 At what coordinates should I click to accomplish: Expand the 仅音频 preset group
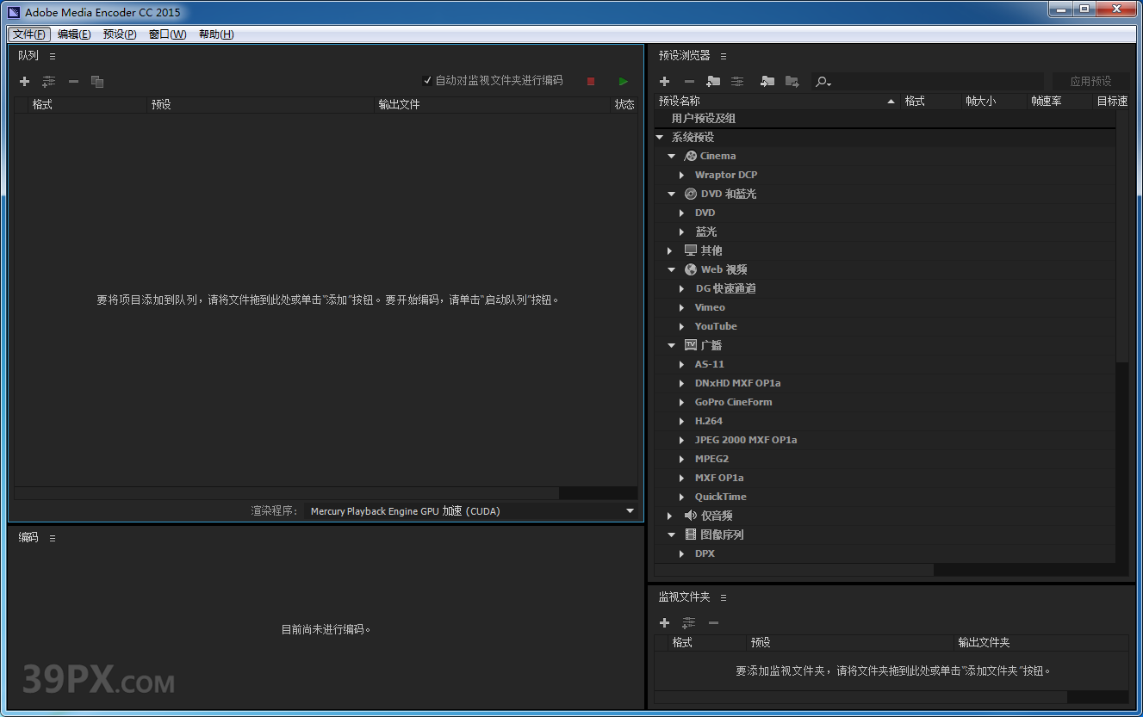click(670, 516)
